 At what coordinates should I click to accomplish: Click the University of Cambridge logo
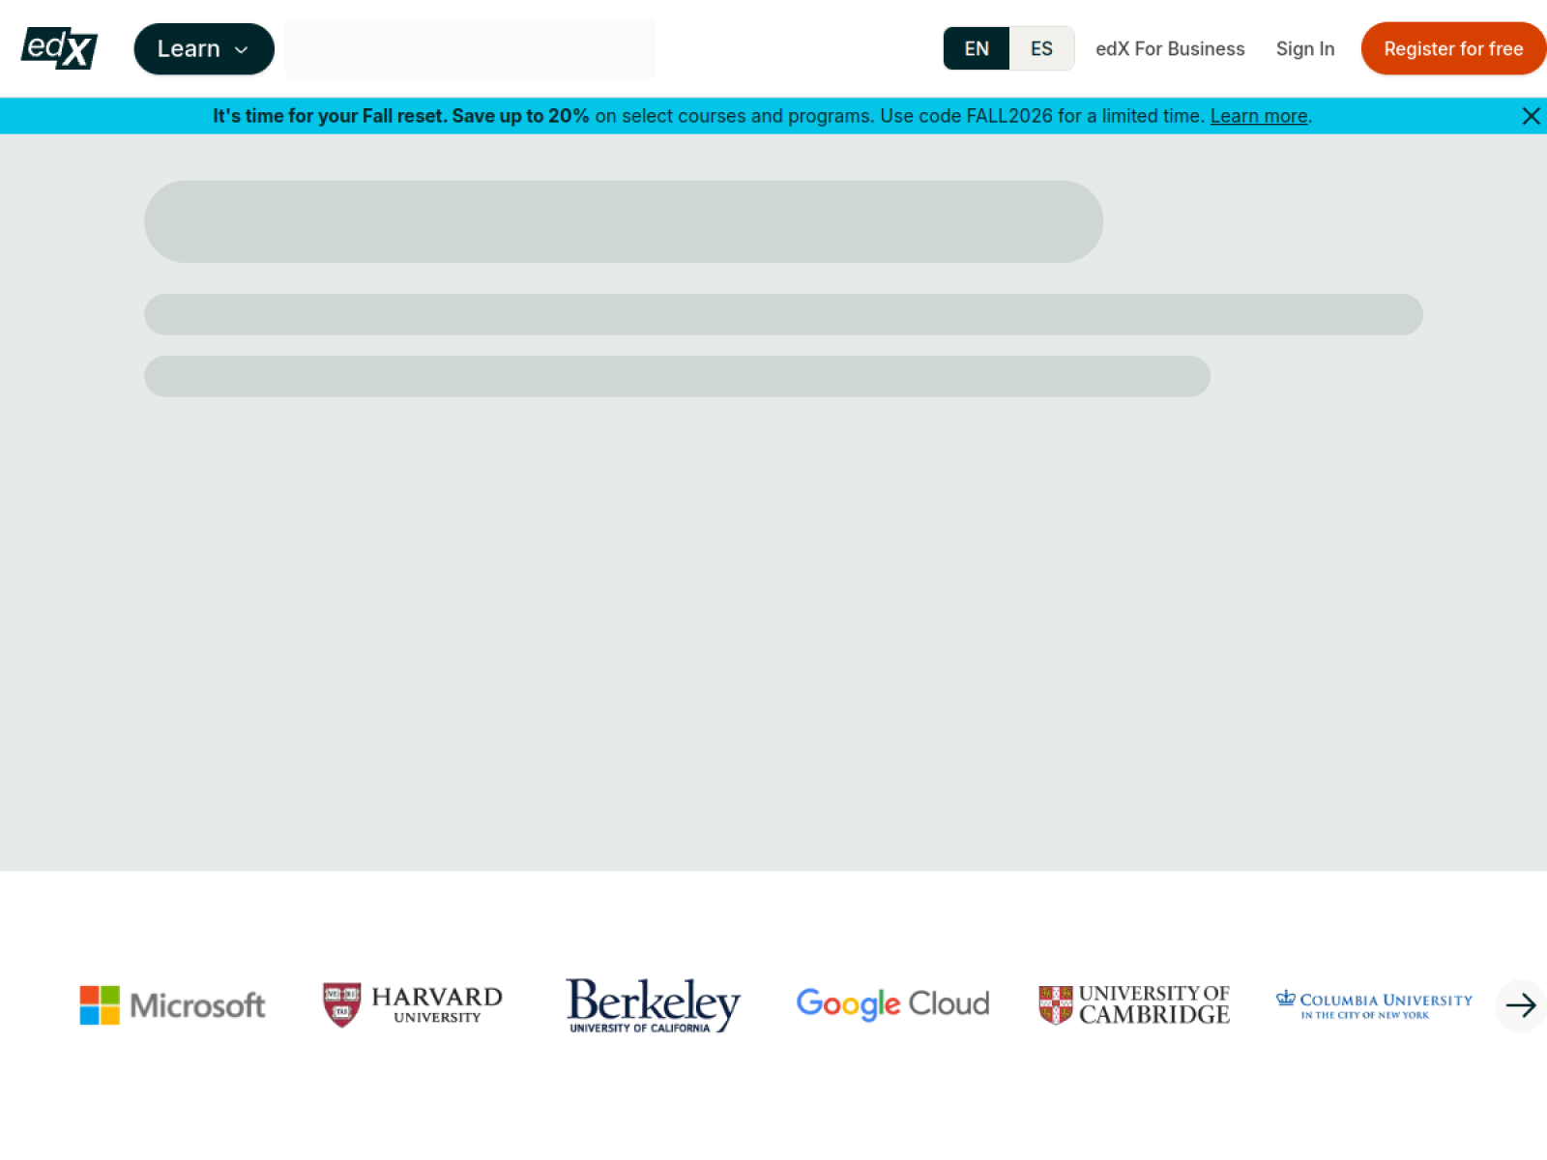[x=1134, y=1005]
